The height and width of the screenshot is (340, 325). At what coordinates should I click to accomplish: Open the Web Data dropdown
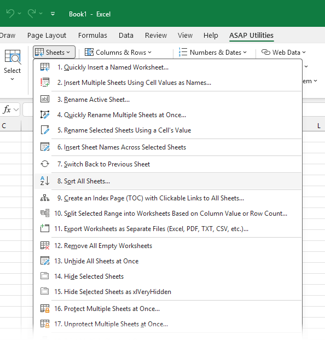click(283, 52)
